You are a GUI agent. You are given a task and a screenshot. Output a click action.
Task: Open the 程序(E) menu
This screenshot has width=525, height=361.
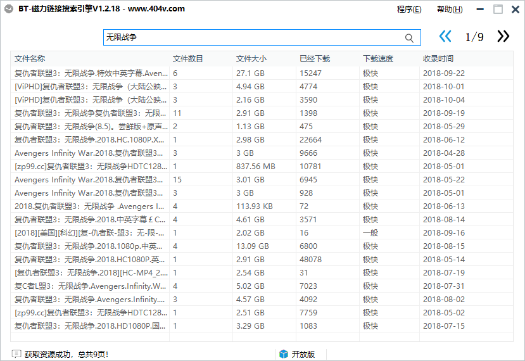point(409,9)
